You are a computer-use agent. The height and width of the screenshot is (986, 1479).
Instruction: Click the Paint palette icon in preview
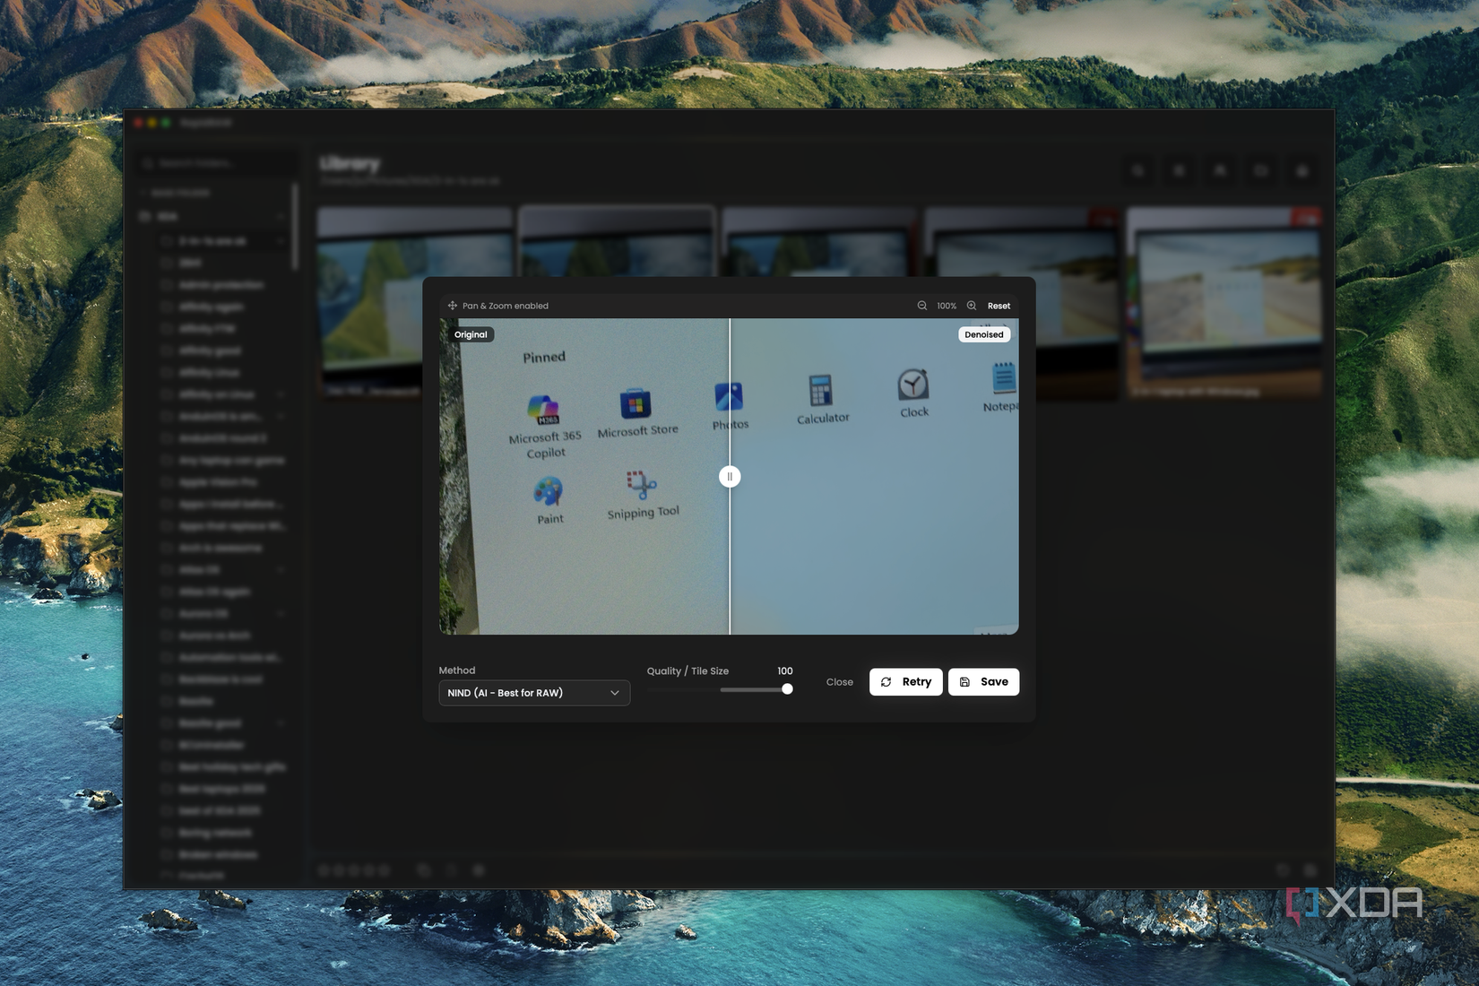coord(548,491)
